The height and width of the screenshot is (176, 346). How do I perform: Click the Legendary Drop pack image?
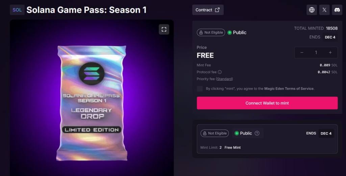point(92,103)
